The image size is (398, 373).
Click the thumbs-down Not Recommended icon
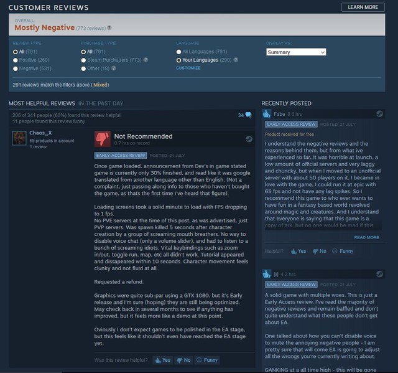coord(102,139)
